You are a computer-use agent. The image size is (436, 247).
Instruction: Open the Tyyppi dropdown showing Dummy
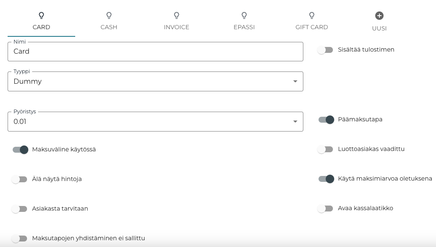[155, 81]
